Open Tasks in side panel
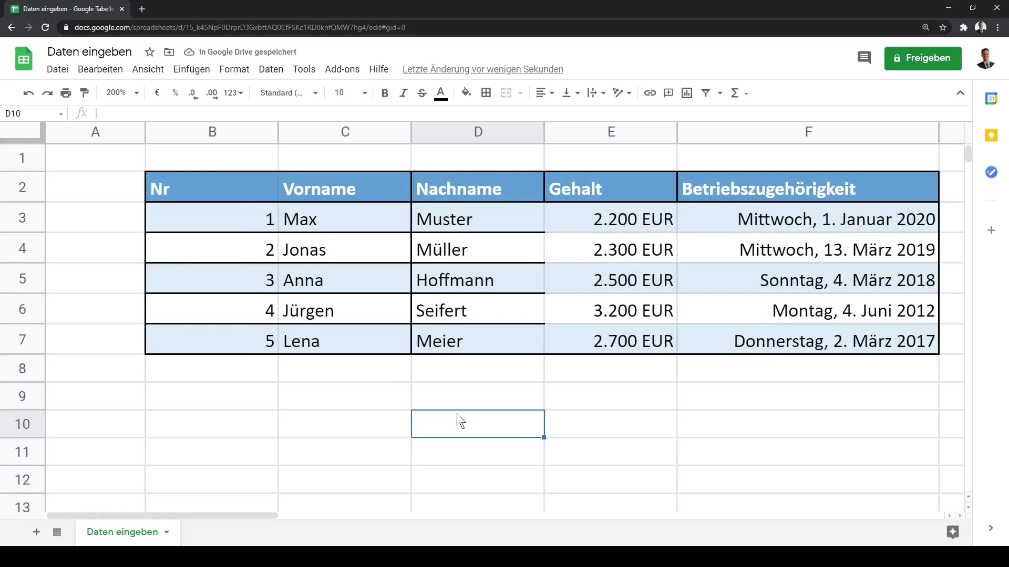The image size is (1009, 567). coord(991,172)
